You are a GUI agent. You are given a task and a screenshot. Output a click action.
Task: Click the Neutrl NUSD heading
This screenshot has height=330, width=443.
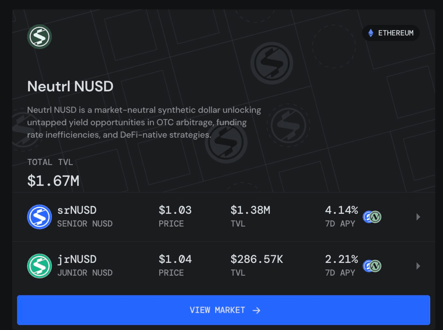tap(70, 86)
